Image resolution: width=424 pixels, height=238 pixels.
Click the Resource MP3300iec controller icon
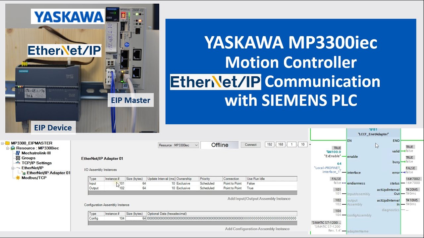click(13, 148)
